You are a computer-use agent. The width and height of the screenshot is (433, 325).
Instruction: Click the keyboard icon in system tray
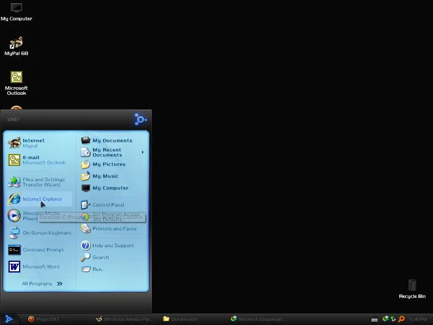[375, 319]
